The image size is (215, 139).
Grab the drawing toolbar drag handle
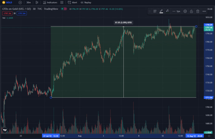150,11
